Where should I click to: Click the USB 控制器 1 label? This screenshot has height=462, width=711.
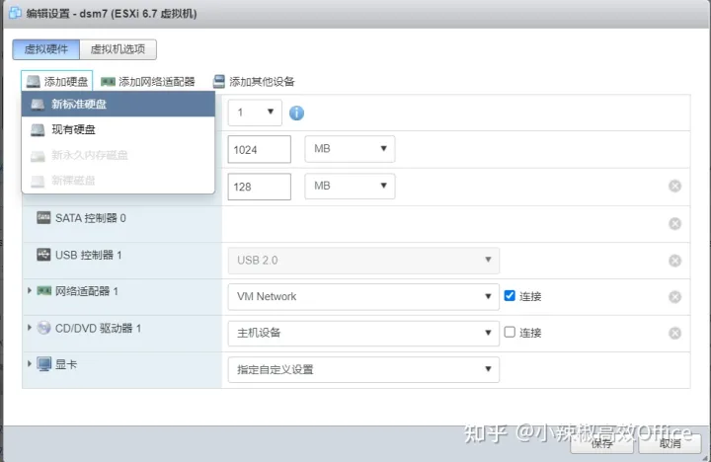click(x=89, y=256)
